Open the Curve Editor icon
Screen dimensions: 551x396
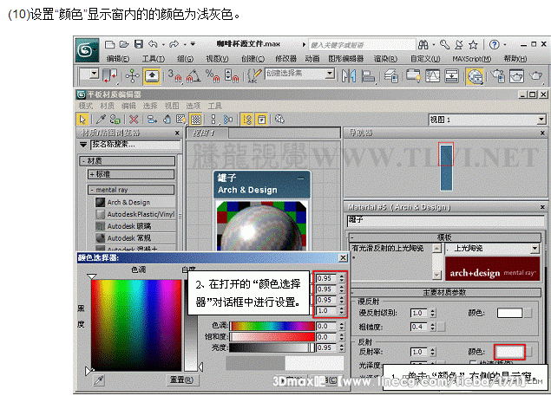click(x=433, y=76)
